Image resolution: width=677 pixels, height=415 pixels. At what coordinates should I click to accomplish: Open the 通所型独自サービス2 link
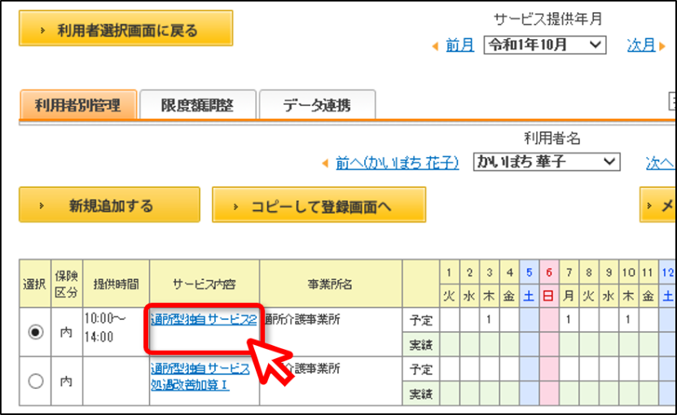point(204,320)
